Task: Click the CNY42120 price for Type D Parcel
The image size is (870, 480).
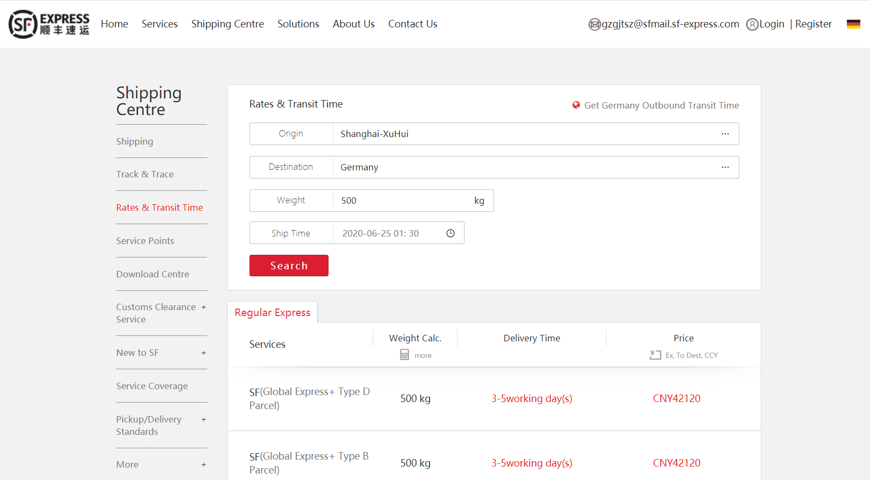Action: pos(676,398)
